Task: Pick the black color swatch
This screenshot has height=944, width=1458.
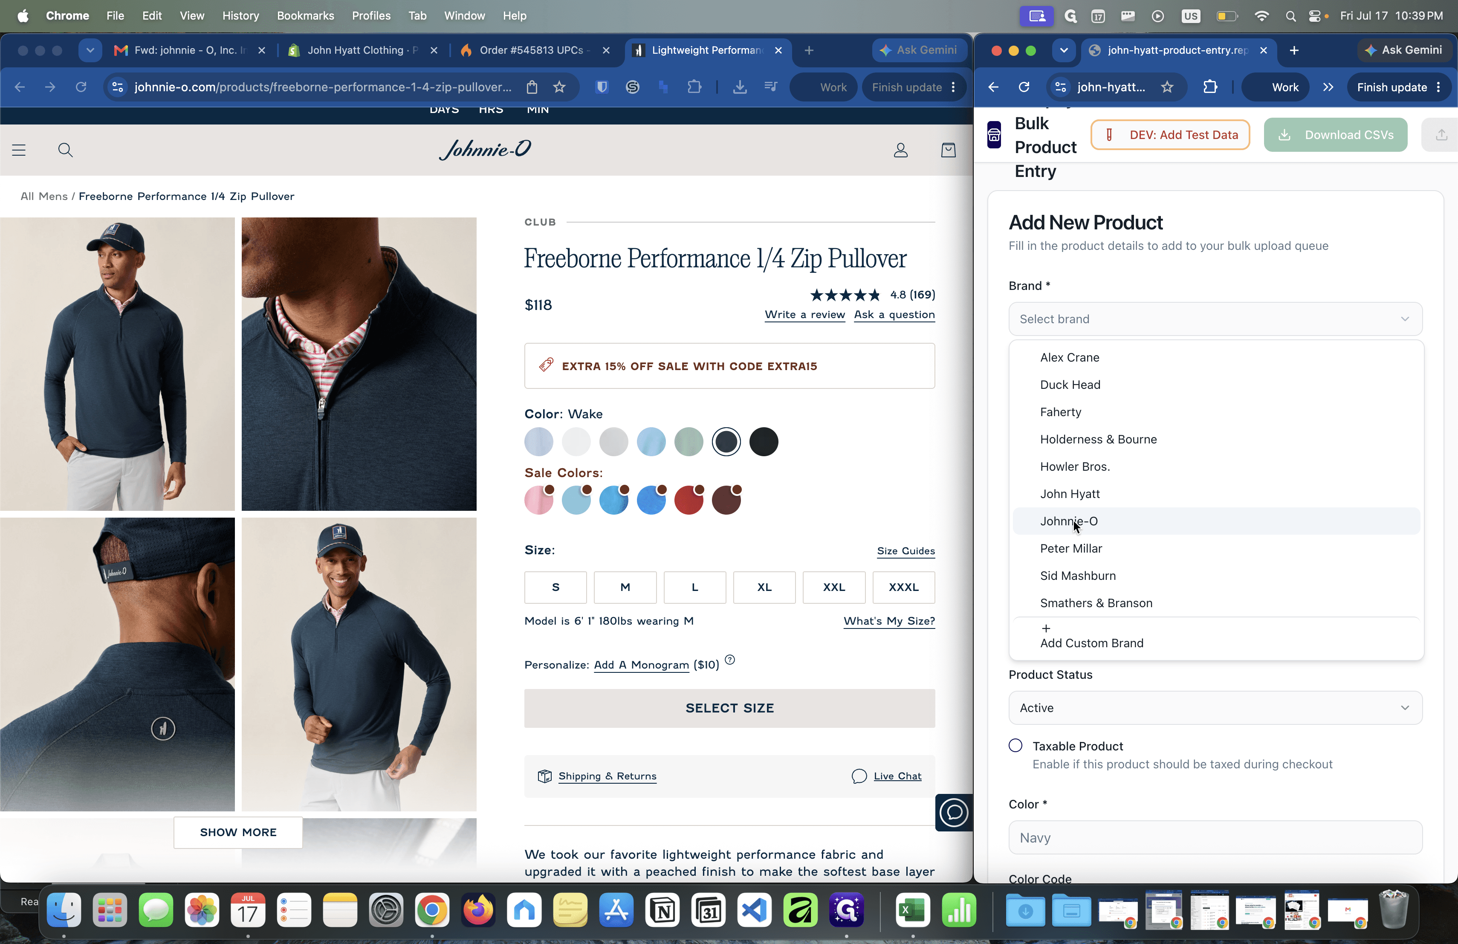Action: (x=764, y=442)
